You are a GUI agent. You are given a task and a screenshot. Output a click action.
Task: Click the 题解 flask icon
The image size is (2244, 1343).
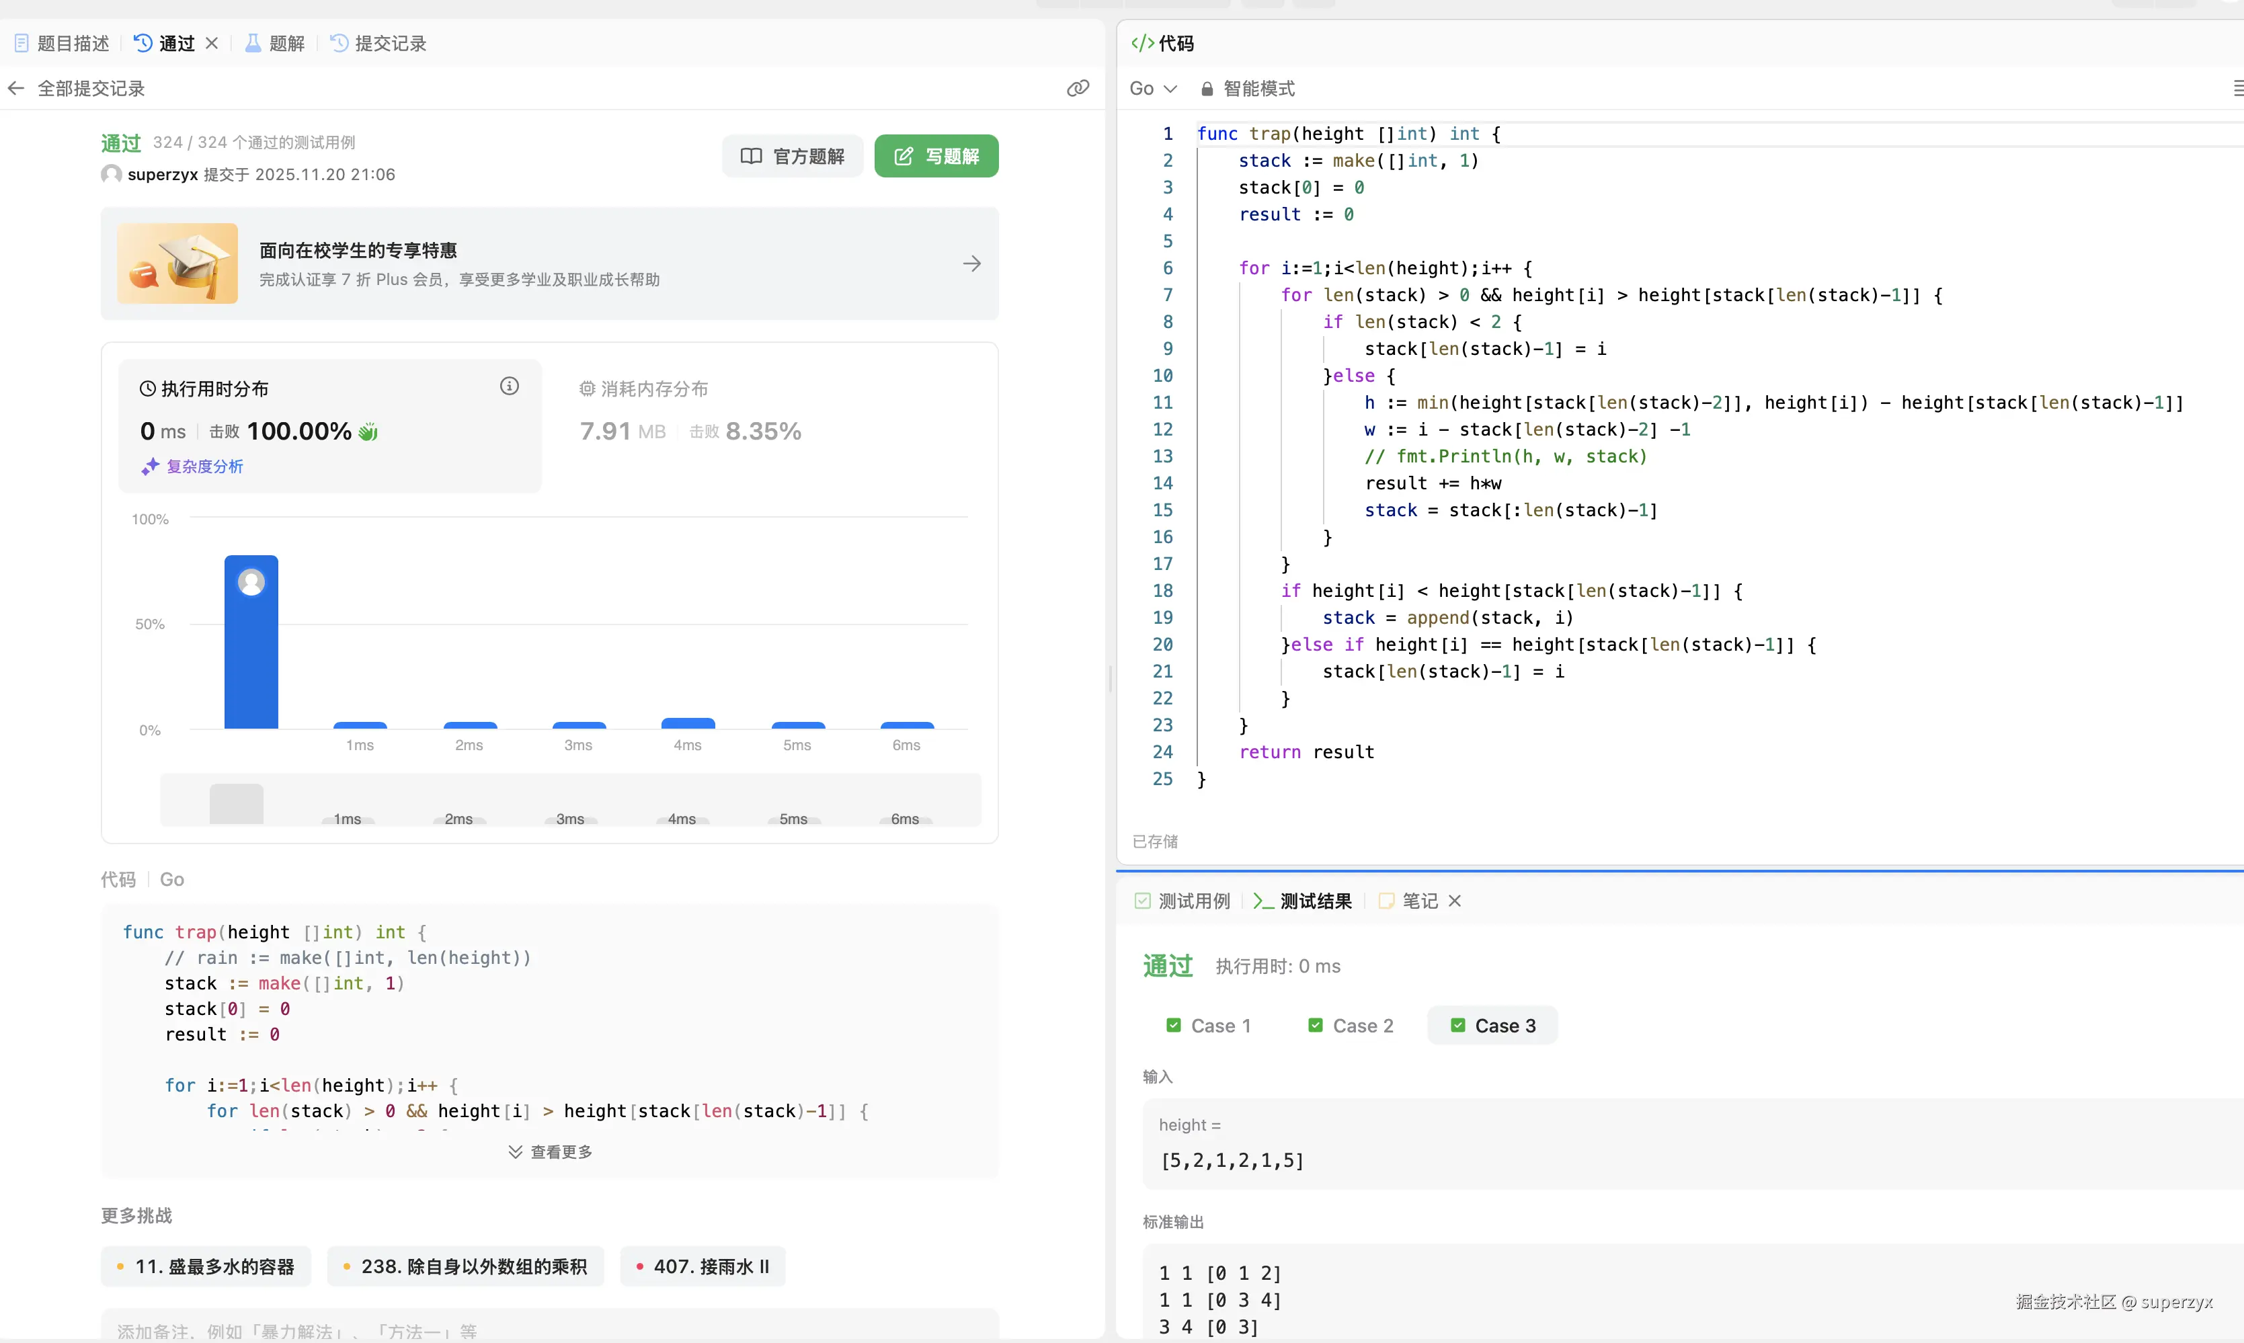[253, 42]
